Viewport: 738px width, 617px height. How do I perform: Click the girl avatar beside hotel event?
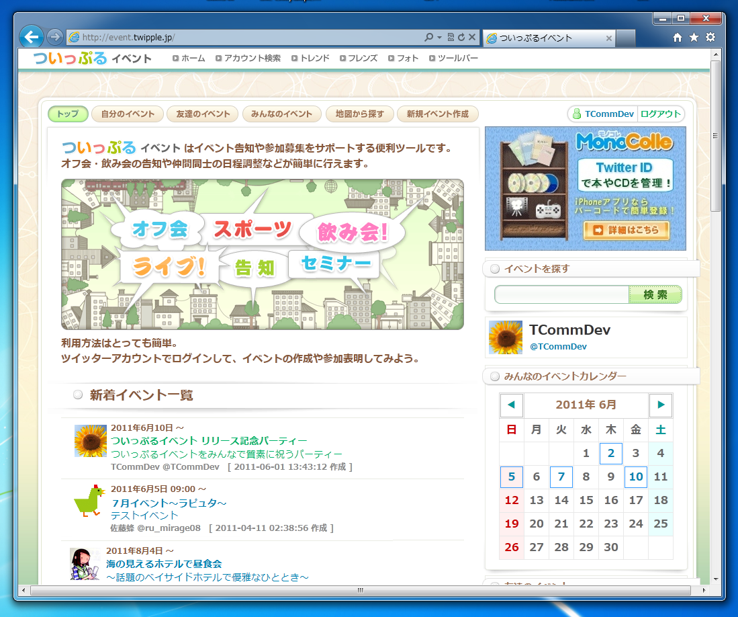(x=85, y=564)
